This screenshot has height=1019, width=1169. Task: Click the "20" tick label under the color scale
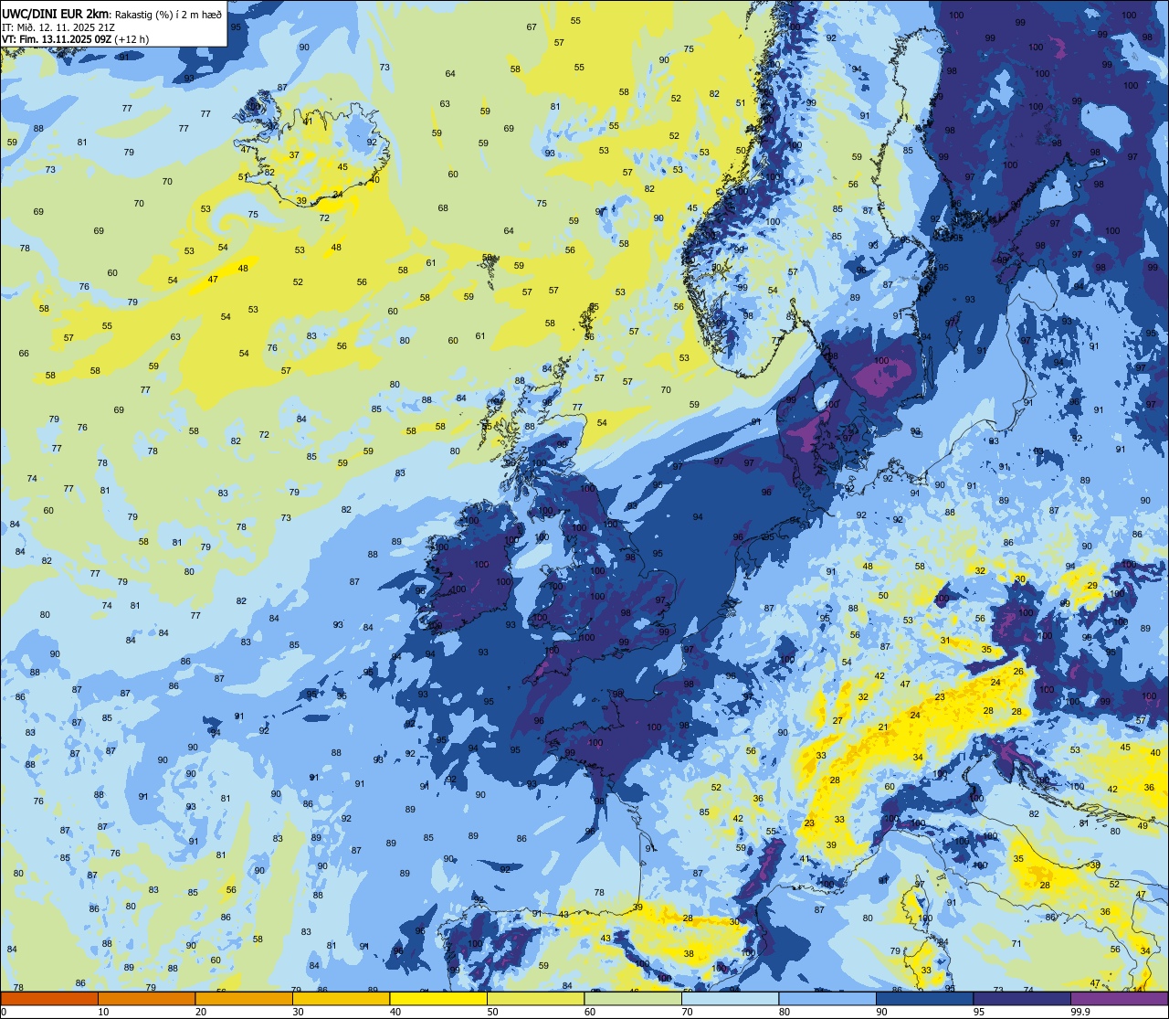(201, 1012)
